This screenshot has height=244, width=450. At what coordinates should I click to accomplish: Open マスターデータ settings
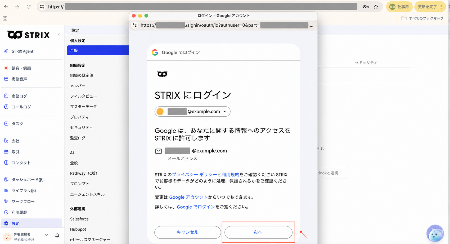83,107
